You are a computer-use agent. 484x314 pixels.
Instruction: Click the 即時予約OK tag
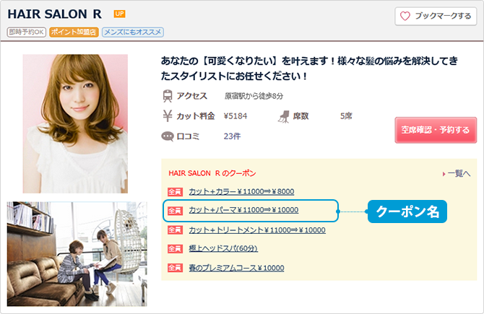click(x=27, y=32)
